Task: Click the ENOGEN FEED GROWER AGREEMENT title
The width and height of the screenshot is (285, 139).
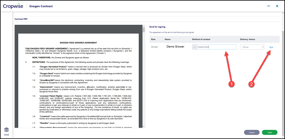Action: [x=78, y=43]
